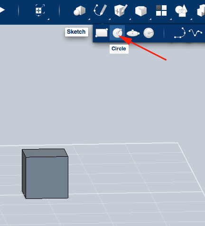Pick the Sketch Polygon tool
The height and width of the screenshot is (226, 205).
coord(149,33)
